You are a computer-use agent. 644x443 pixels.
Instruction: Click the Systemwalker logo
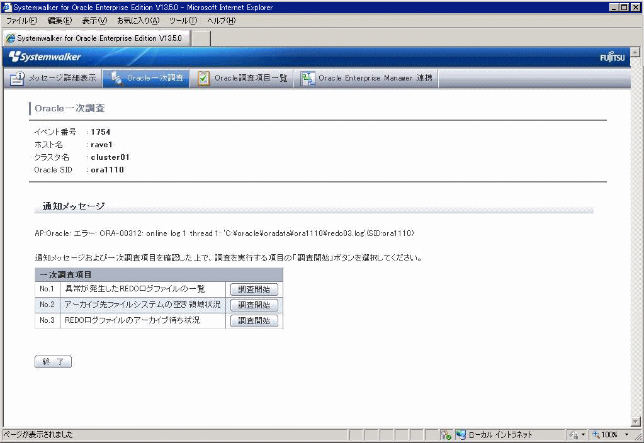45,57
